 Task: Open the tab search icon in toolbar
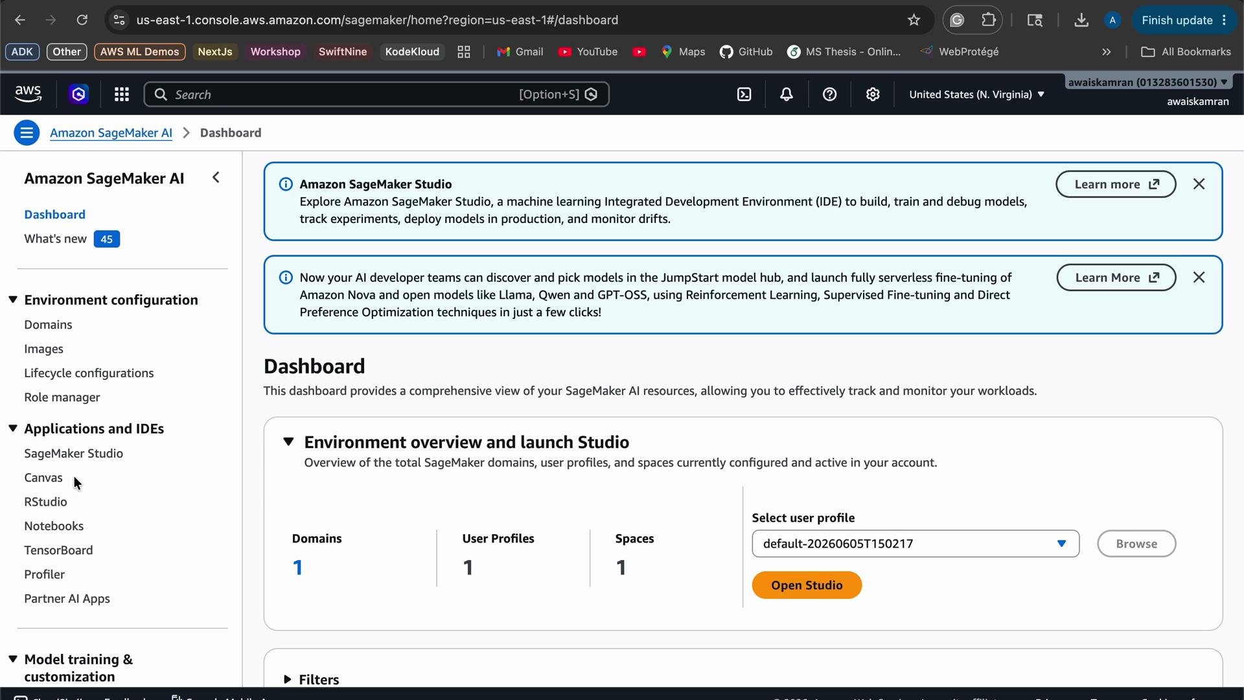click(1035, 20)
